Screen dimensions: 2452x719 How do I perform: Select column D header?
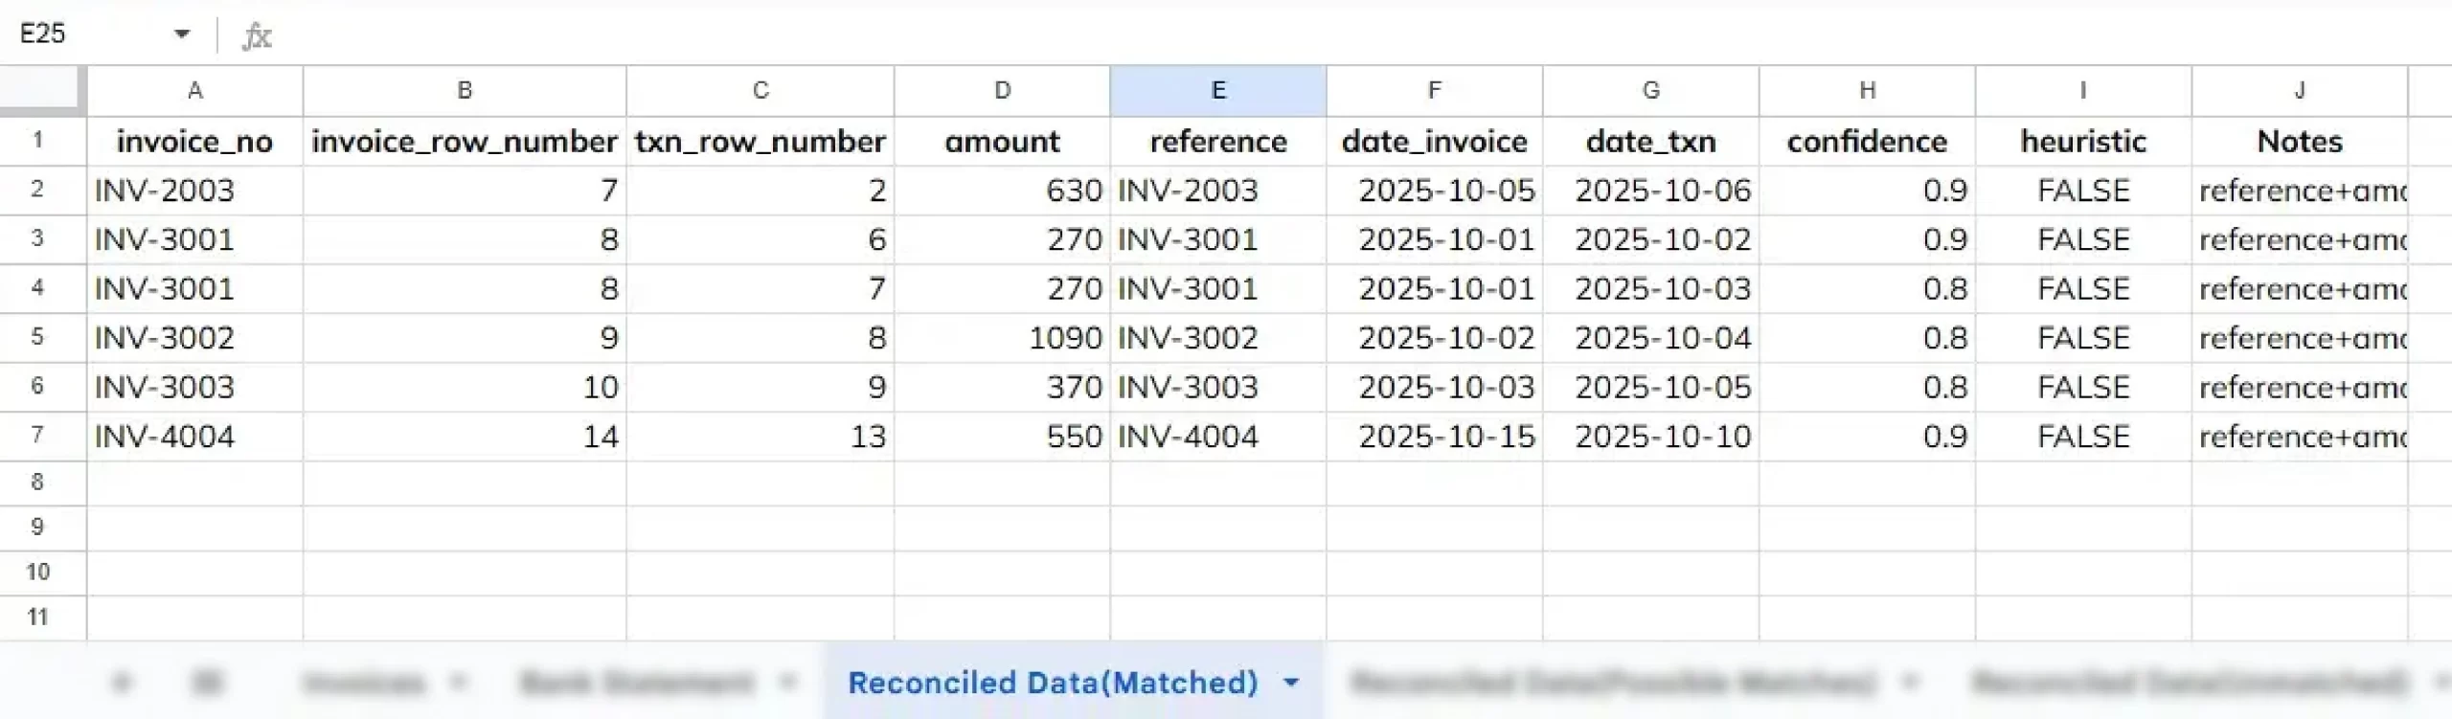pos(1002,91)
